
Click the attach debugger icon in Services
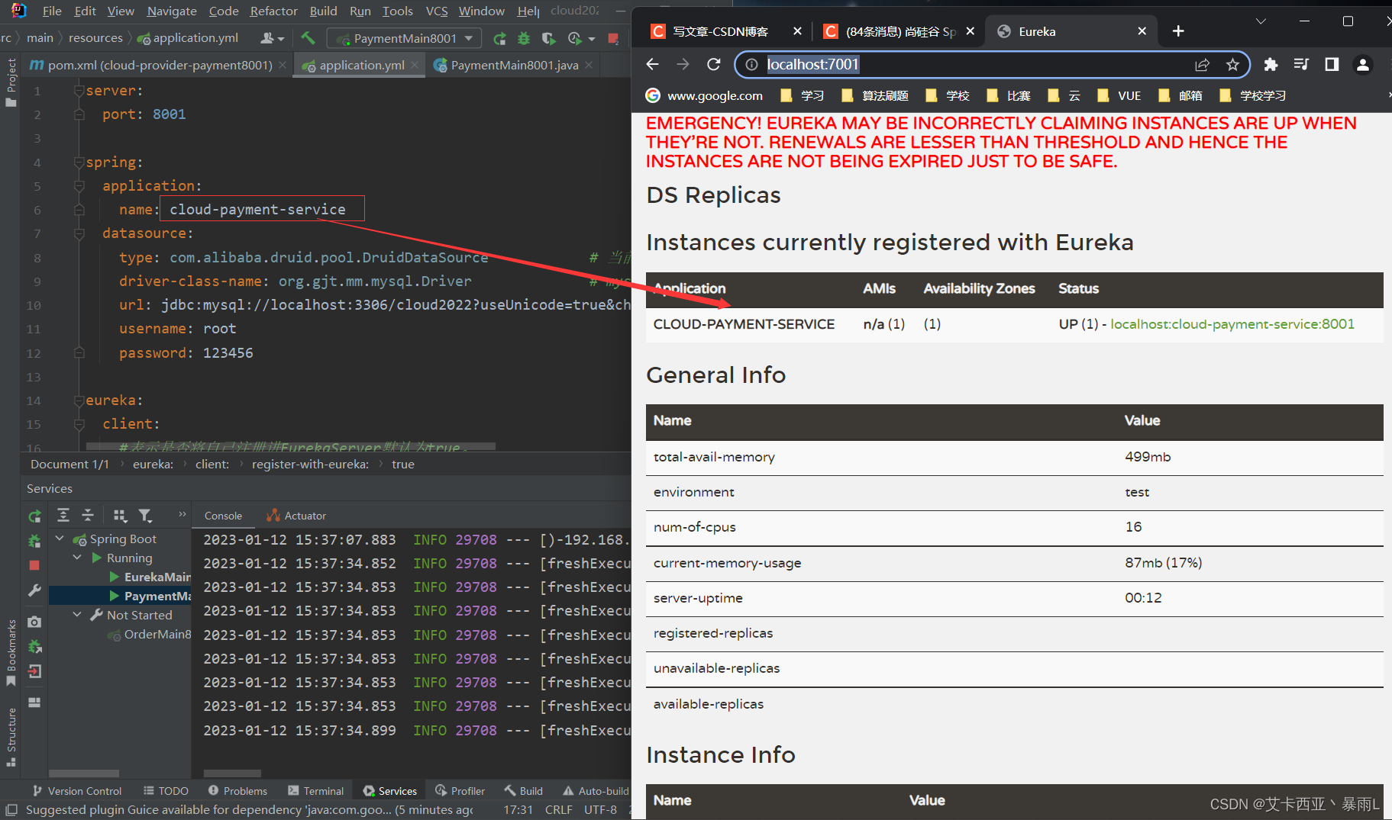click(x=34, y=647)
